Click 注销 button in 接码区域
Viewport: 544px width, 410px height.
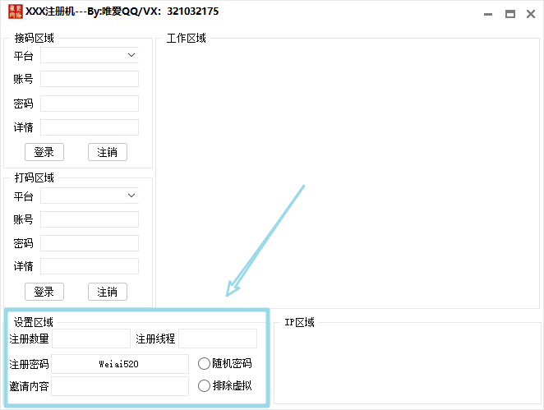pyautogui.click(x=108, y=152)
